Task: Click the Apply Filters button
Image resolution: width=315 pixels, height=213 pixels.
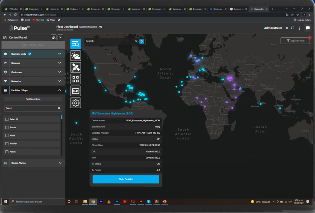Action: [33, 45]
